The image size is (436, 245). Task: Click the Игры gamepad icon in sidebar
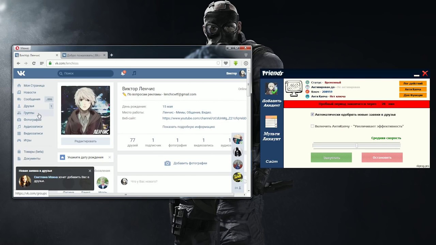[x=19, y=140]
